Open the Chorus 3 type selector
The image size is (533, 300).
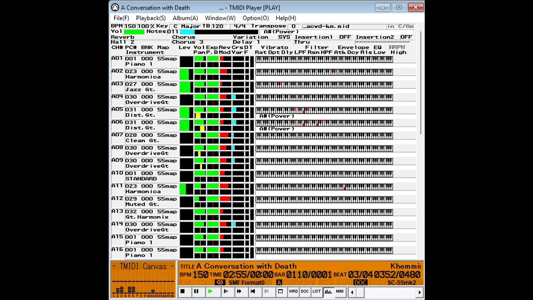[202, 42]
